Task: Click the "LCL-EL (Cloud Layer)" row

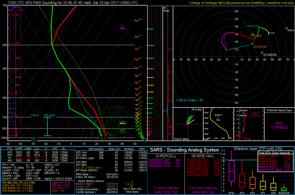Action: (x=112, y=168)
